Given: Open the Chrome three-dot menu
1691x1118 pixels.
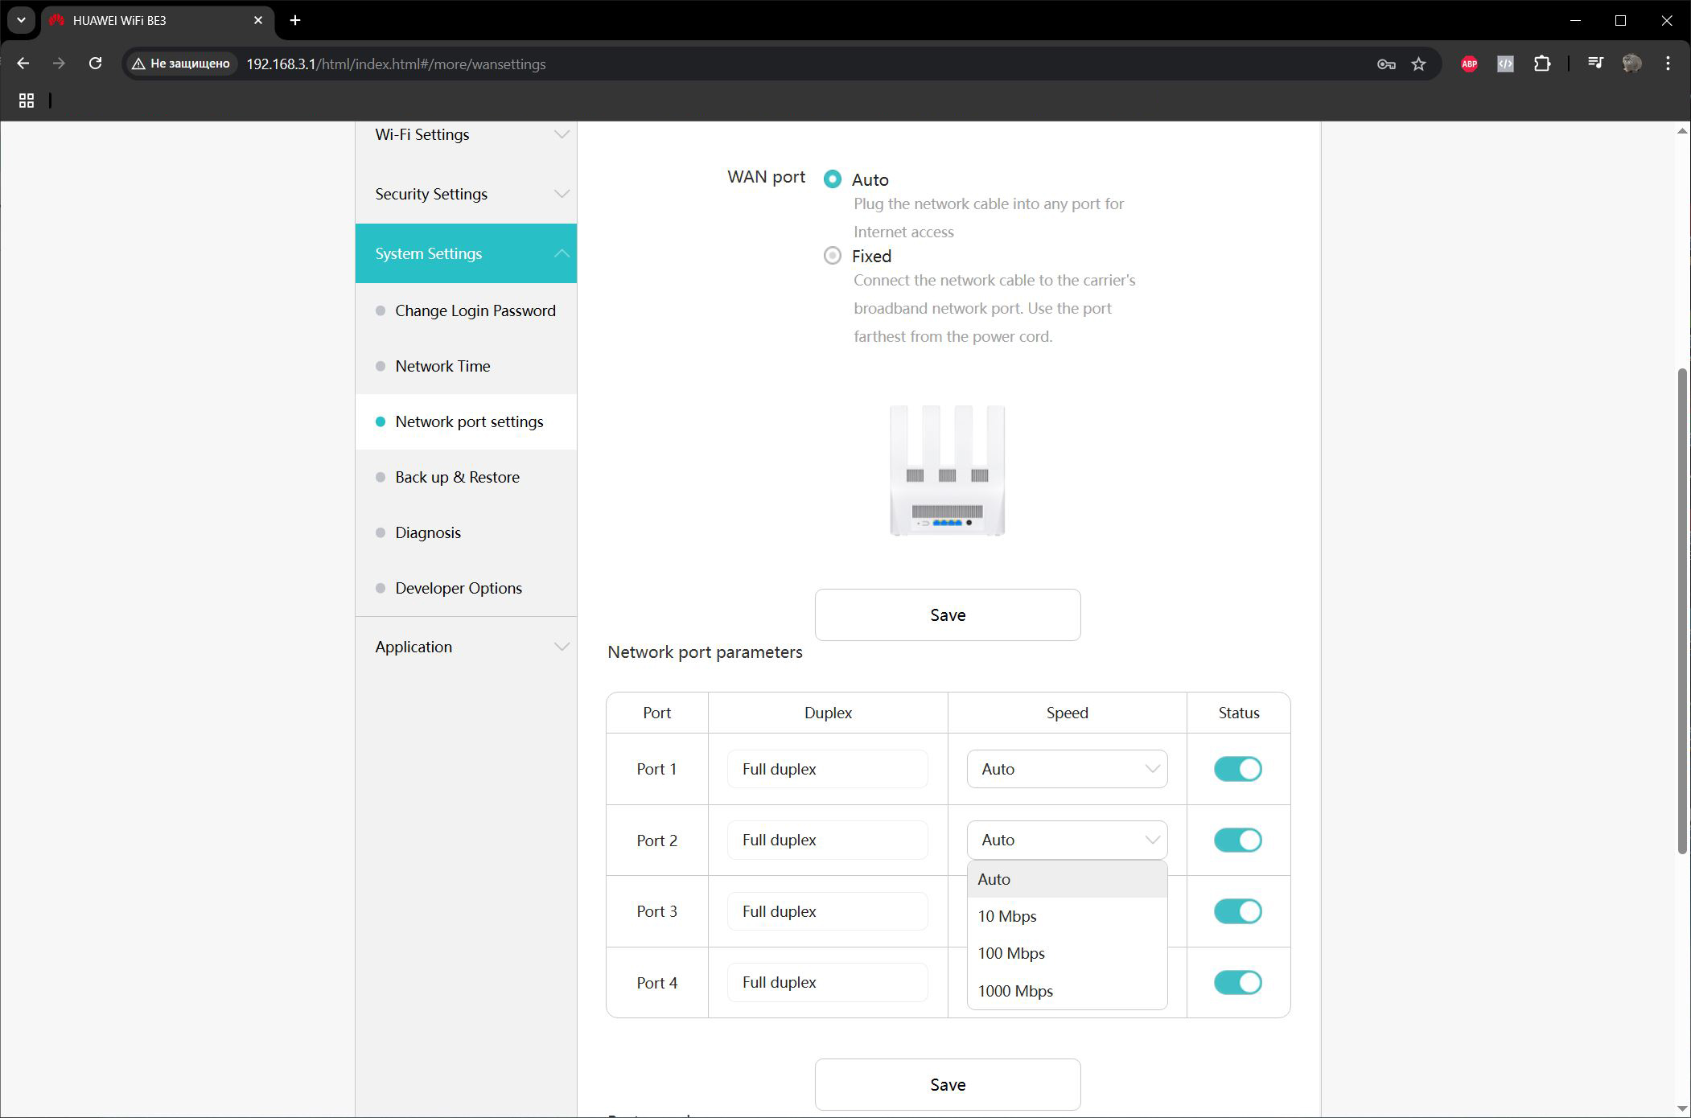Looking at the screenshot, I should [1668, 64].
